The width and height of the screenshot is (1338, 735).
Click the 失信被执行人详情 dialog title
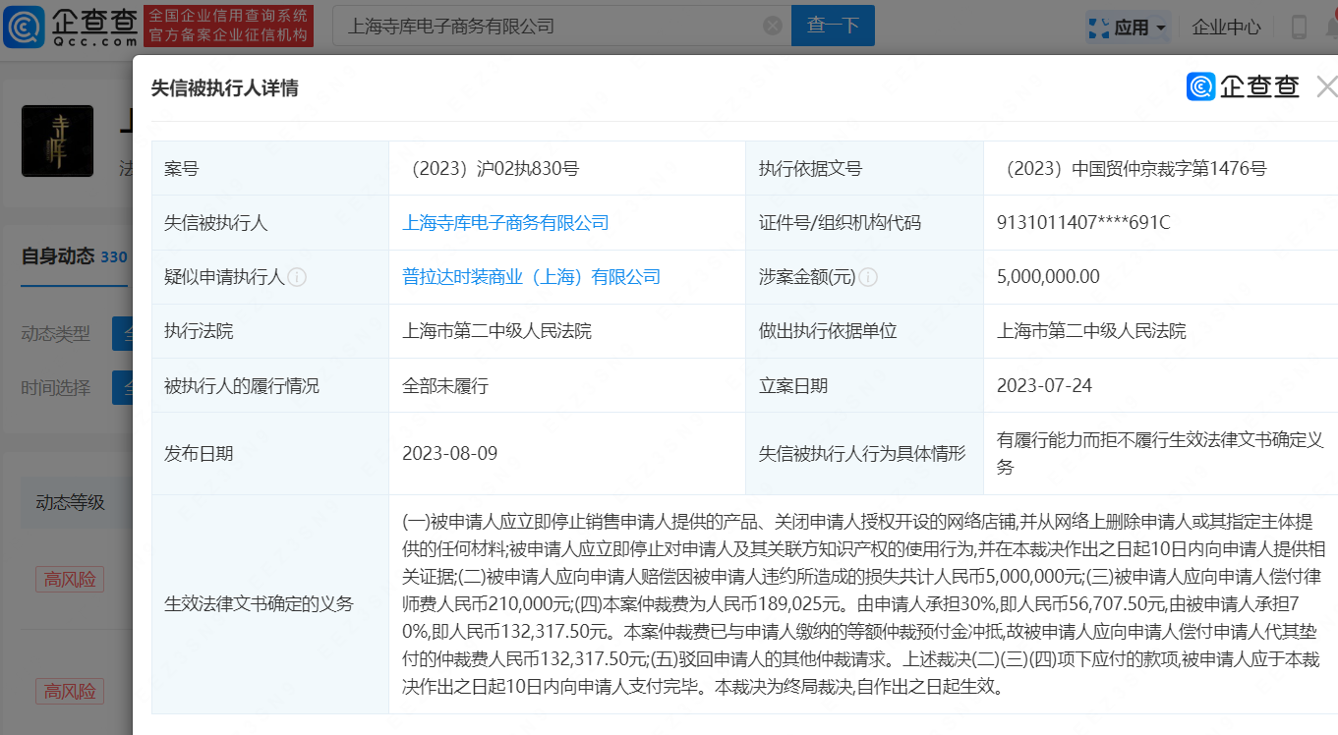click(225, 88)
